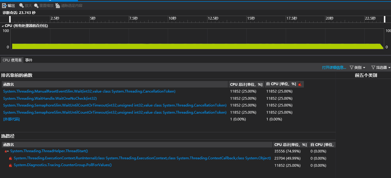Click the flame icon beside CounterGroup.PollForValues()
This screenshot has width=391, height=178.
(x=10, y=165)
